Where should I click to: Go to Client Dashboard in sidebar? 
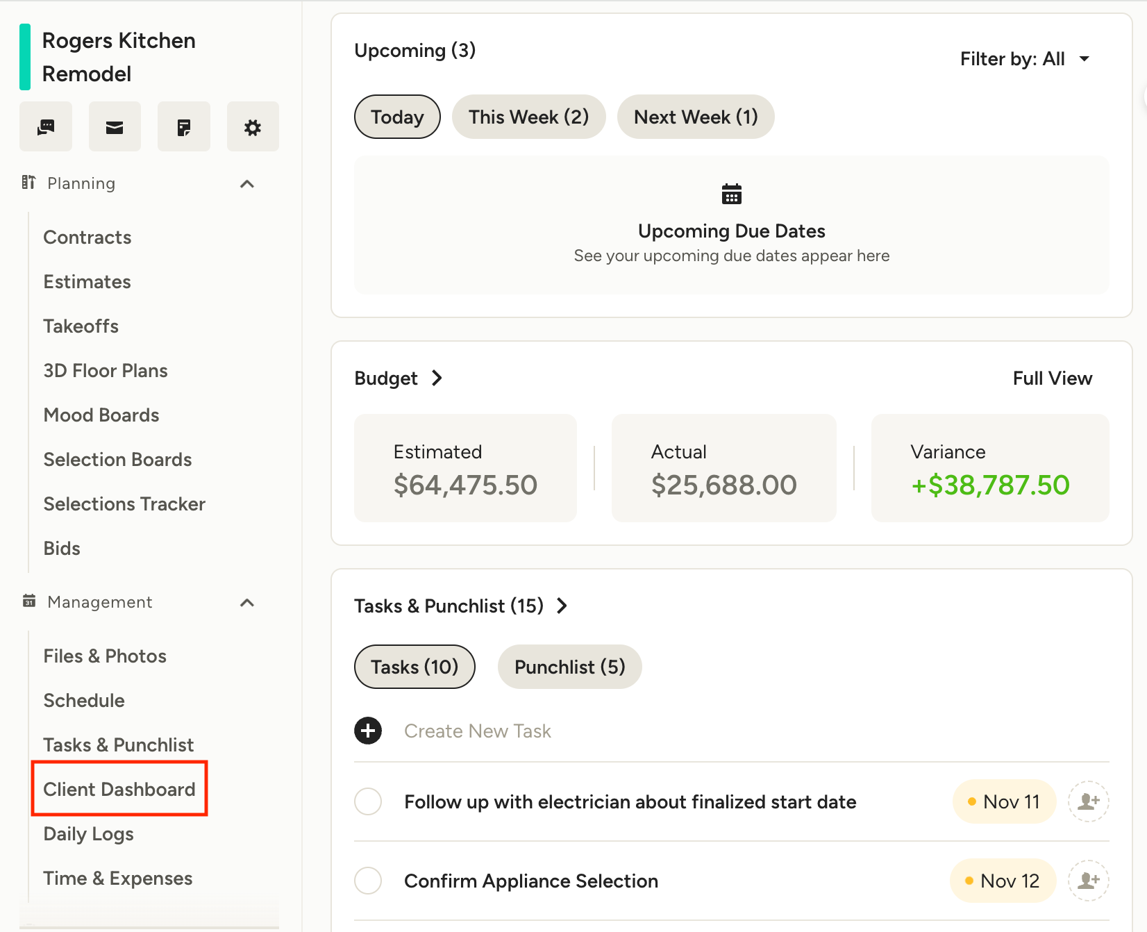pyautogui.click(x=119, y=789)
